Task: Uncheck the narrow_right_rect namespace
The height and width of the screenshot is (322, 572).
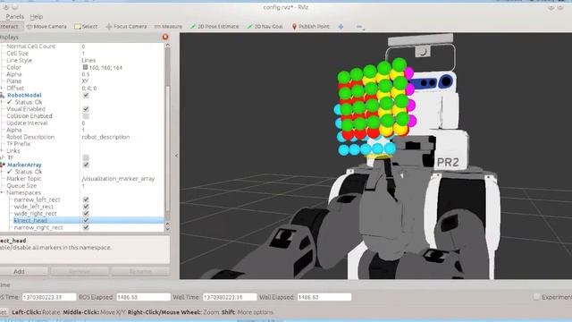Action: (x=86, y=227)
